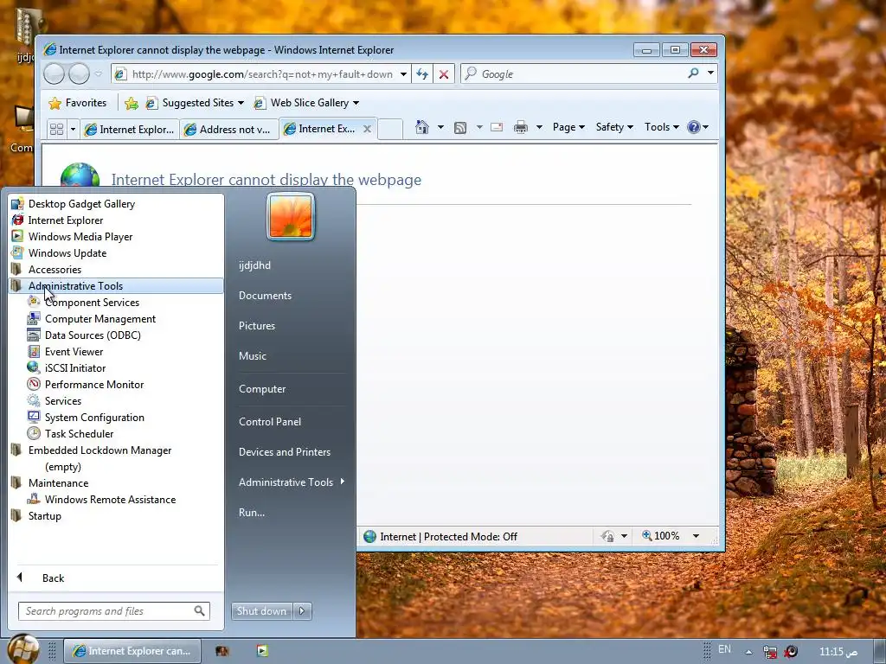Open the Favorites panel

click(77, 103)
